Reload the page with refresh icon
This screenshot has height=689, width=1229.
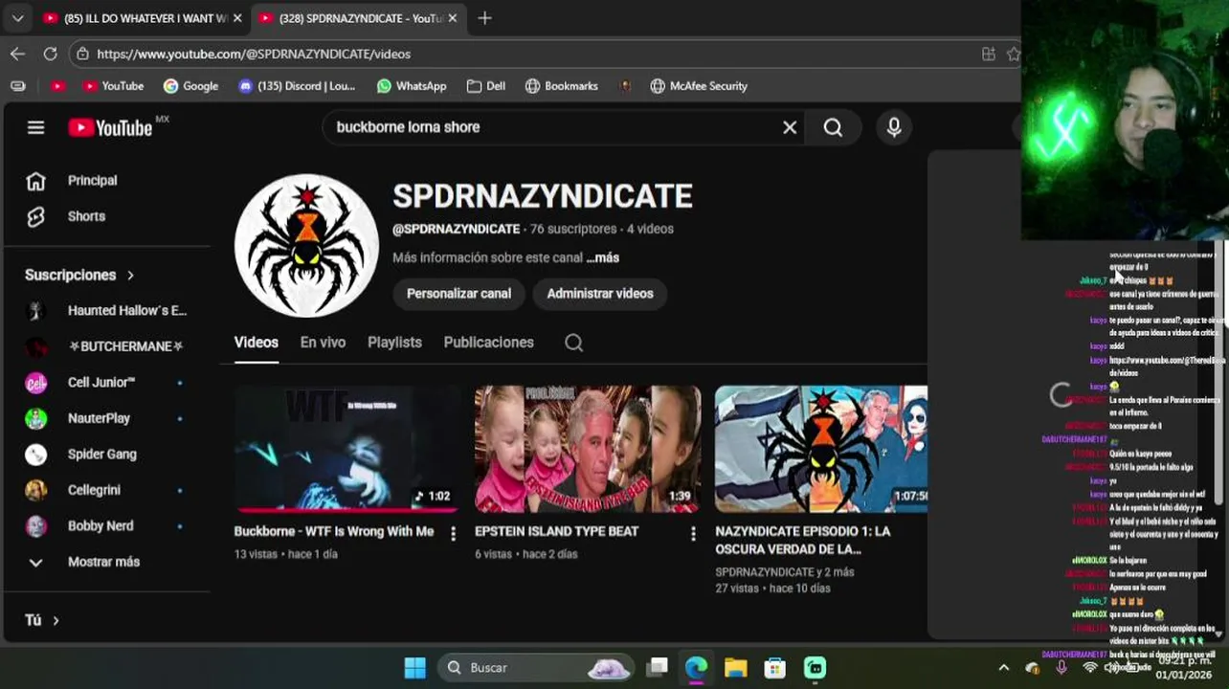coord(50,54)
